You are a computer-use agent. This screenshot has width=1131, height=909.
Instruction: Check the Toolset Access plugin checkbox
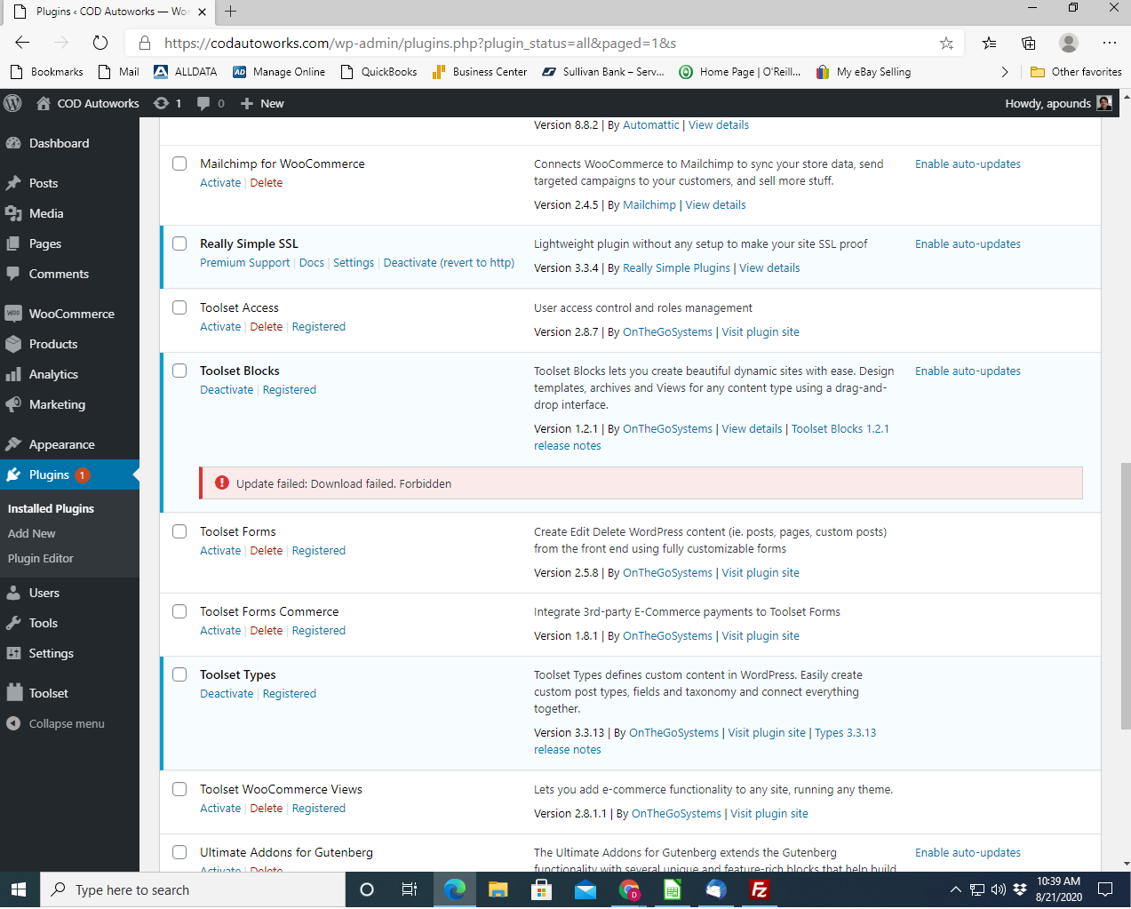point(179,307)
